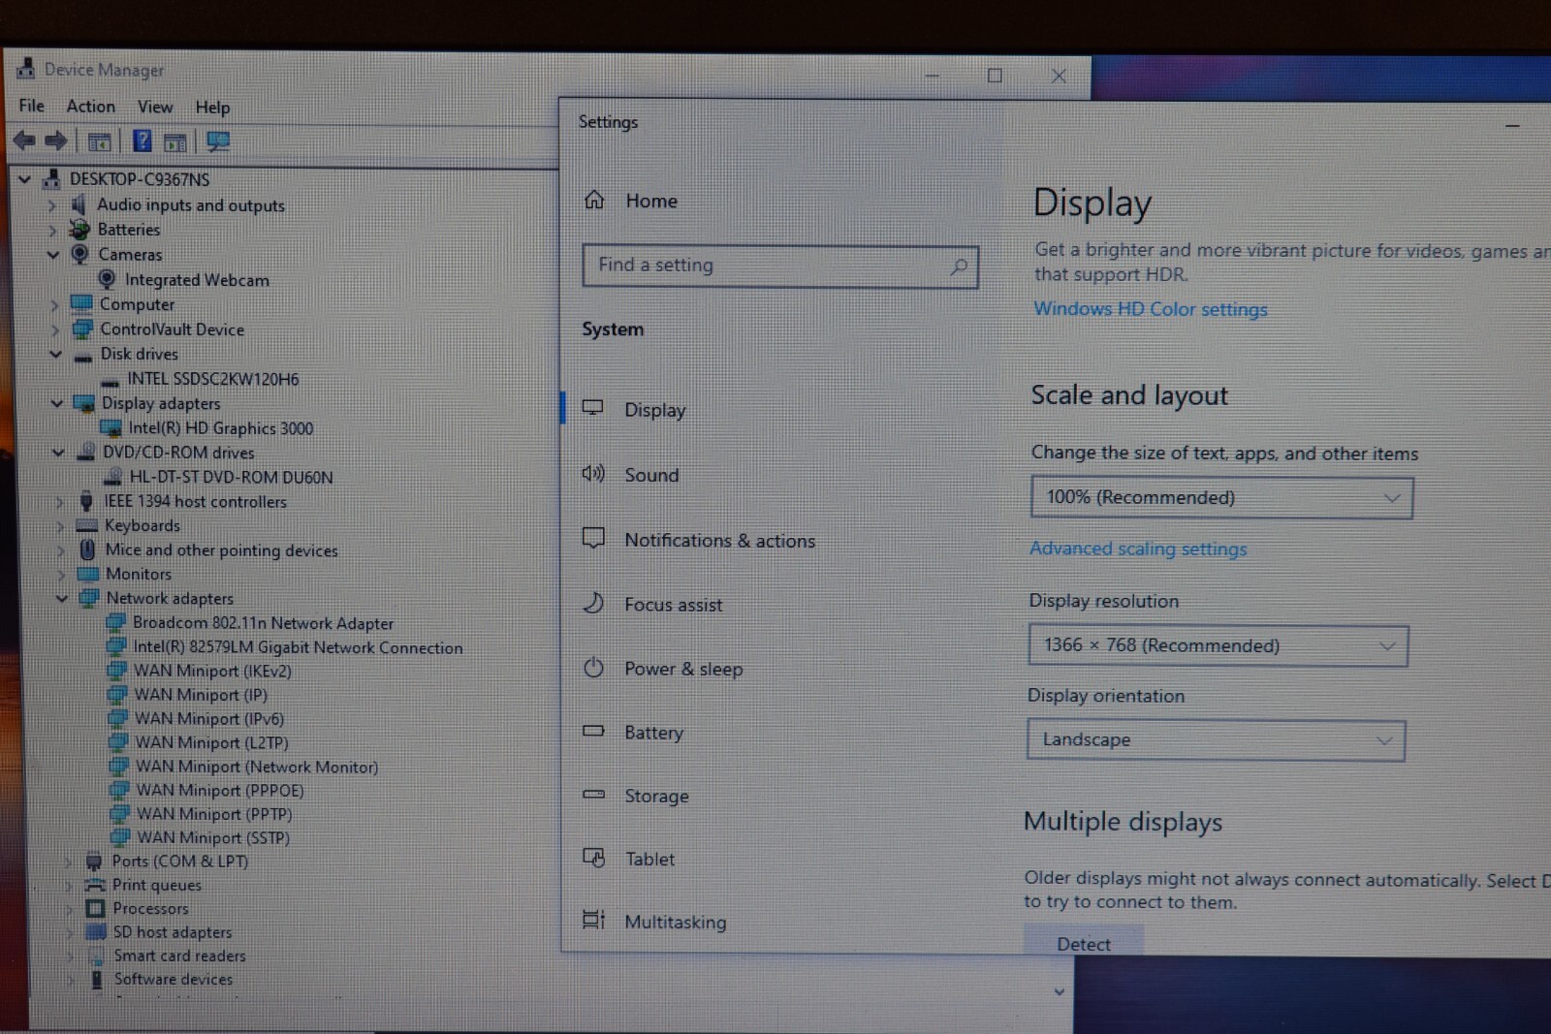This screenshot has width=1551, height=1034.
Task: Select the ControlVault Device category
Action: point(173,329)
